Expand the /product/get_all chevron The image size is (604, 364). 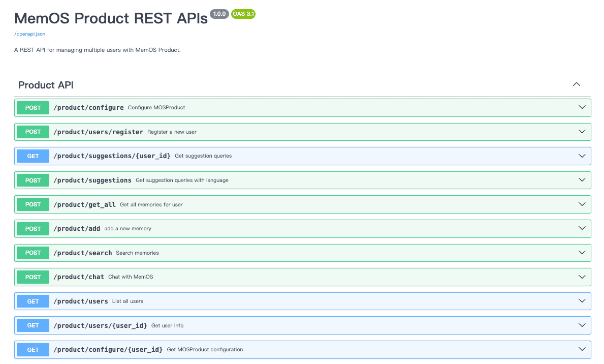582,204
